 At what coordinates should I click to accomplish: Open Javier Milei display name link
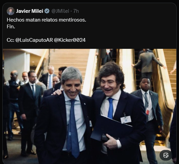(x=30, y=11)
